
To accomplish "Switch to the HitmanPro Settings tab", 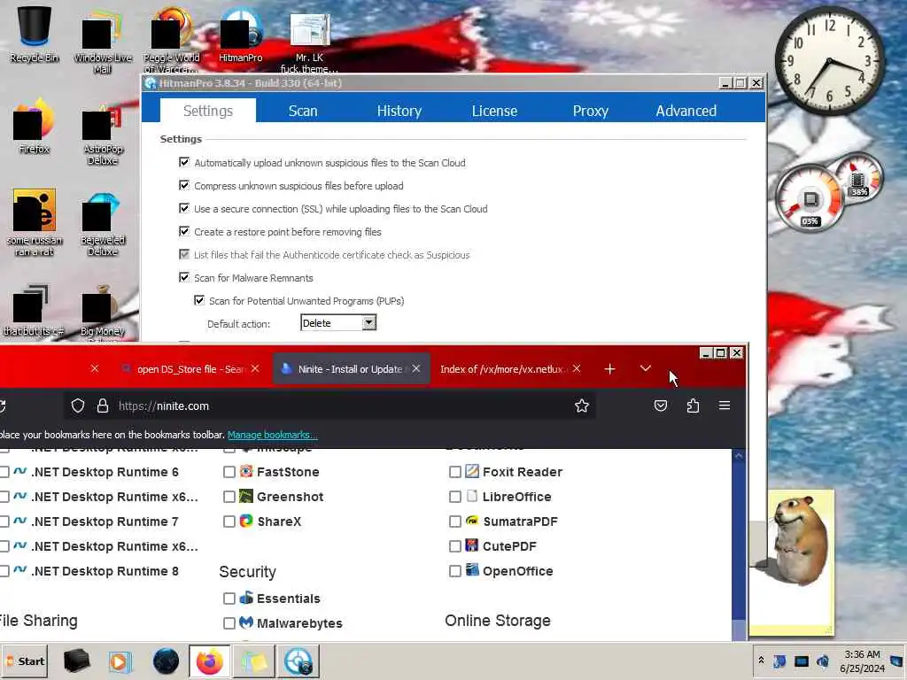I will tap(208, 111).
